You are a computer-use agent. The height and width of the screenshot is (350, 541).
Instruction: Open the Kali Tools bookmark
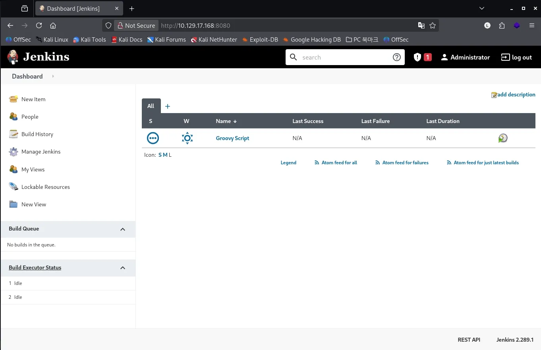89,40
